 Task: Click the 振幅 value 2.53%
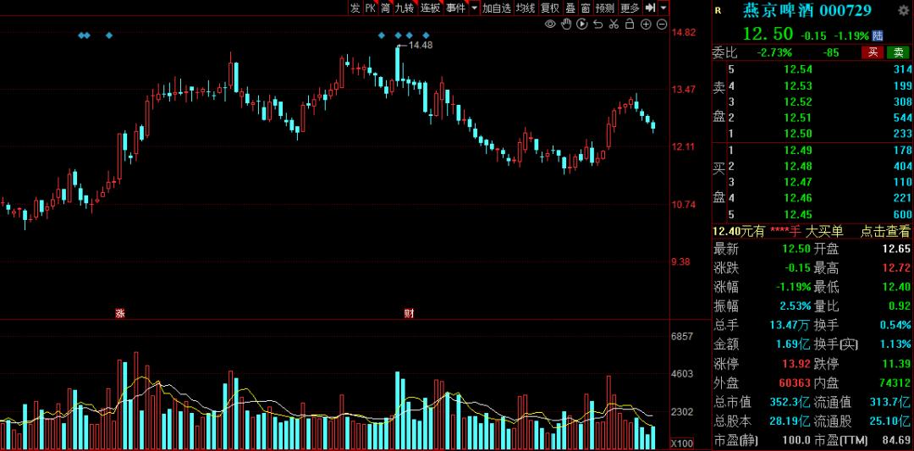pyautogui.click(x=795, y=306)
